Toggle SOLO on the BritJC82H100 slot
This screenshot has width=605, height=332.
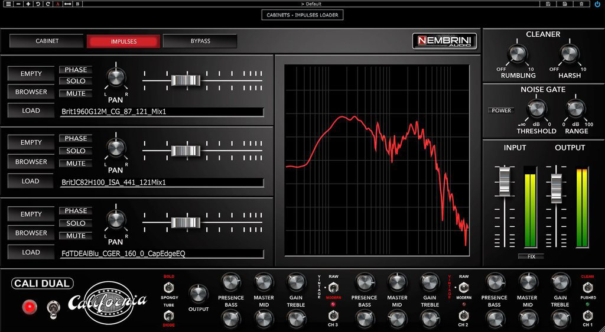76,151
